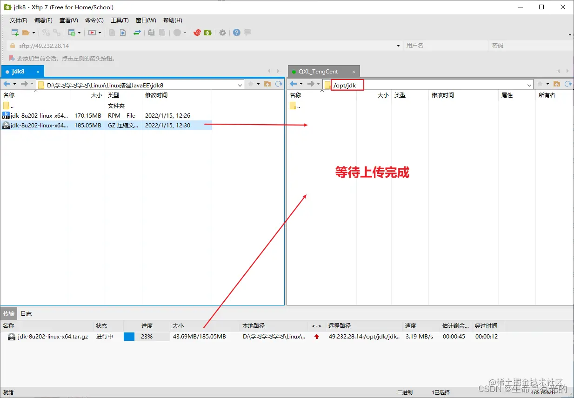Launch Xshell via the red swirl icon
Viewport: 574px width, 398px height.
pyautogui.click(x=197, y=33)
